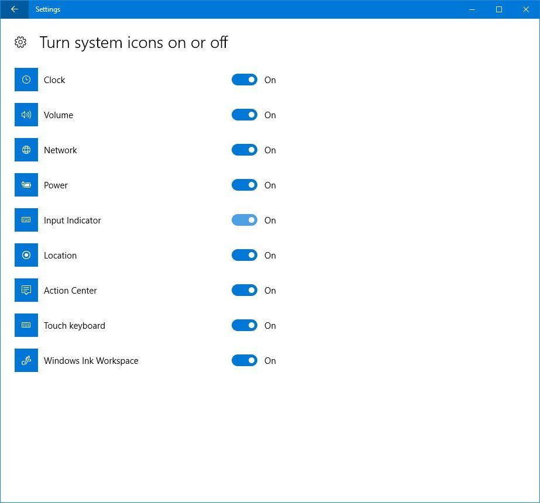Click the 'Windows Ink Workspace' label text
This screenshot has height=503, width=540.
[91, 361]
